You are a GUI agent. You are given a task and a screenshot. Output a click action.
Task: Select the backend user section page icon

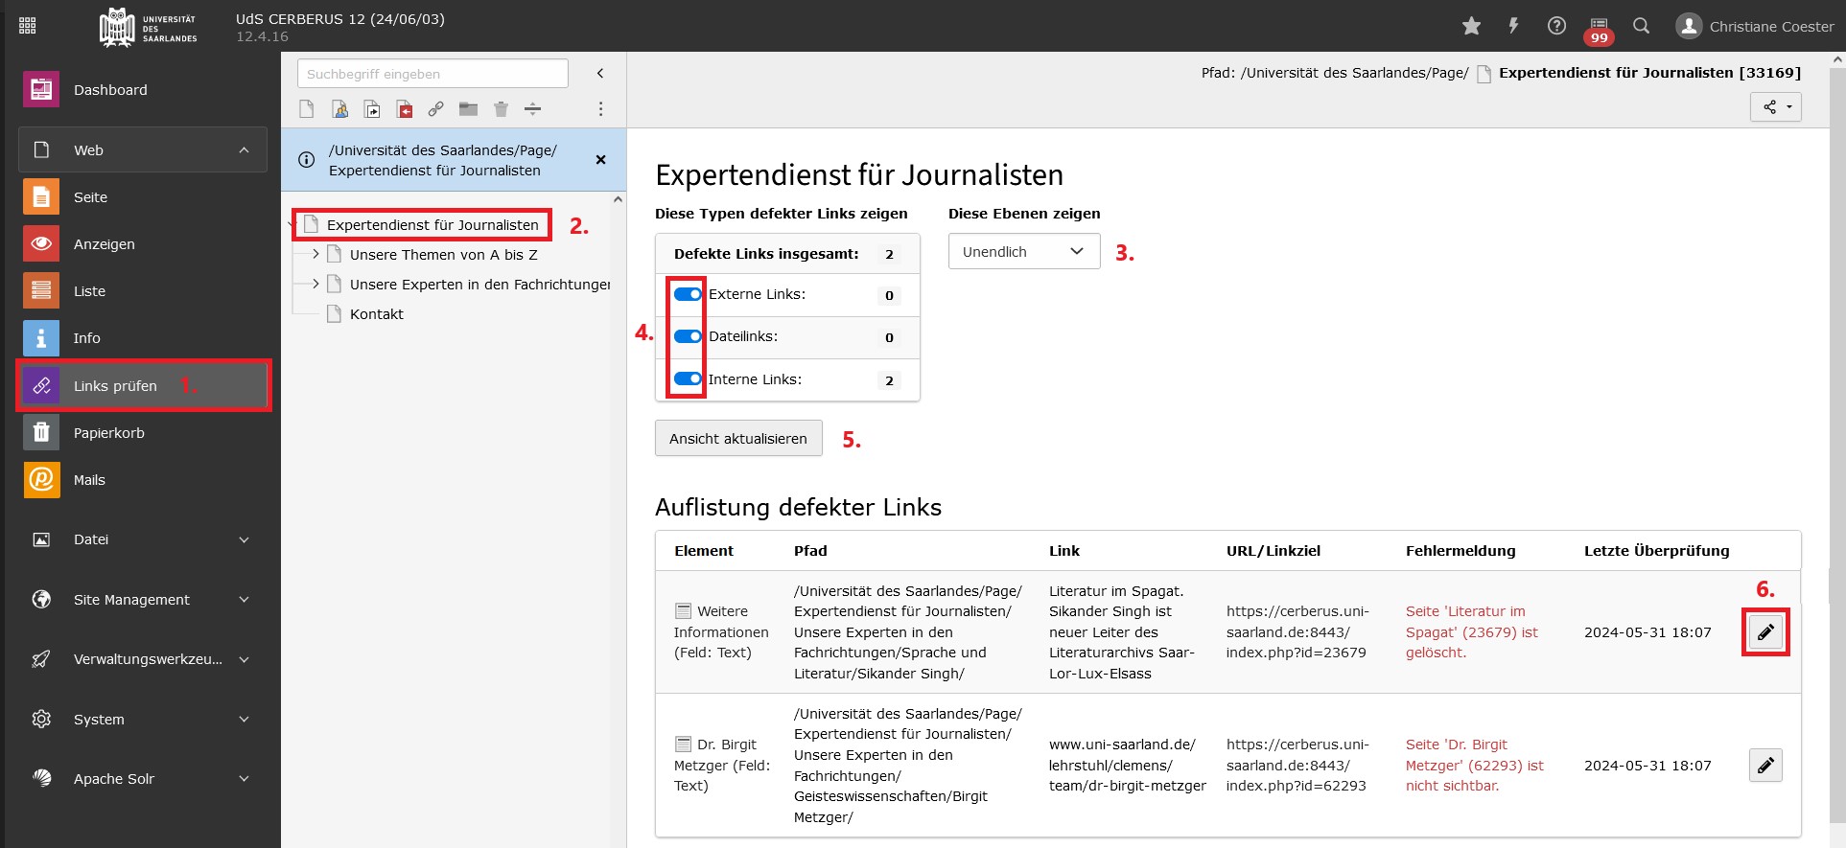click(x=339, y=109)
